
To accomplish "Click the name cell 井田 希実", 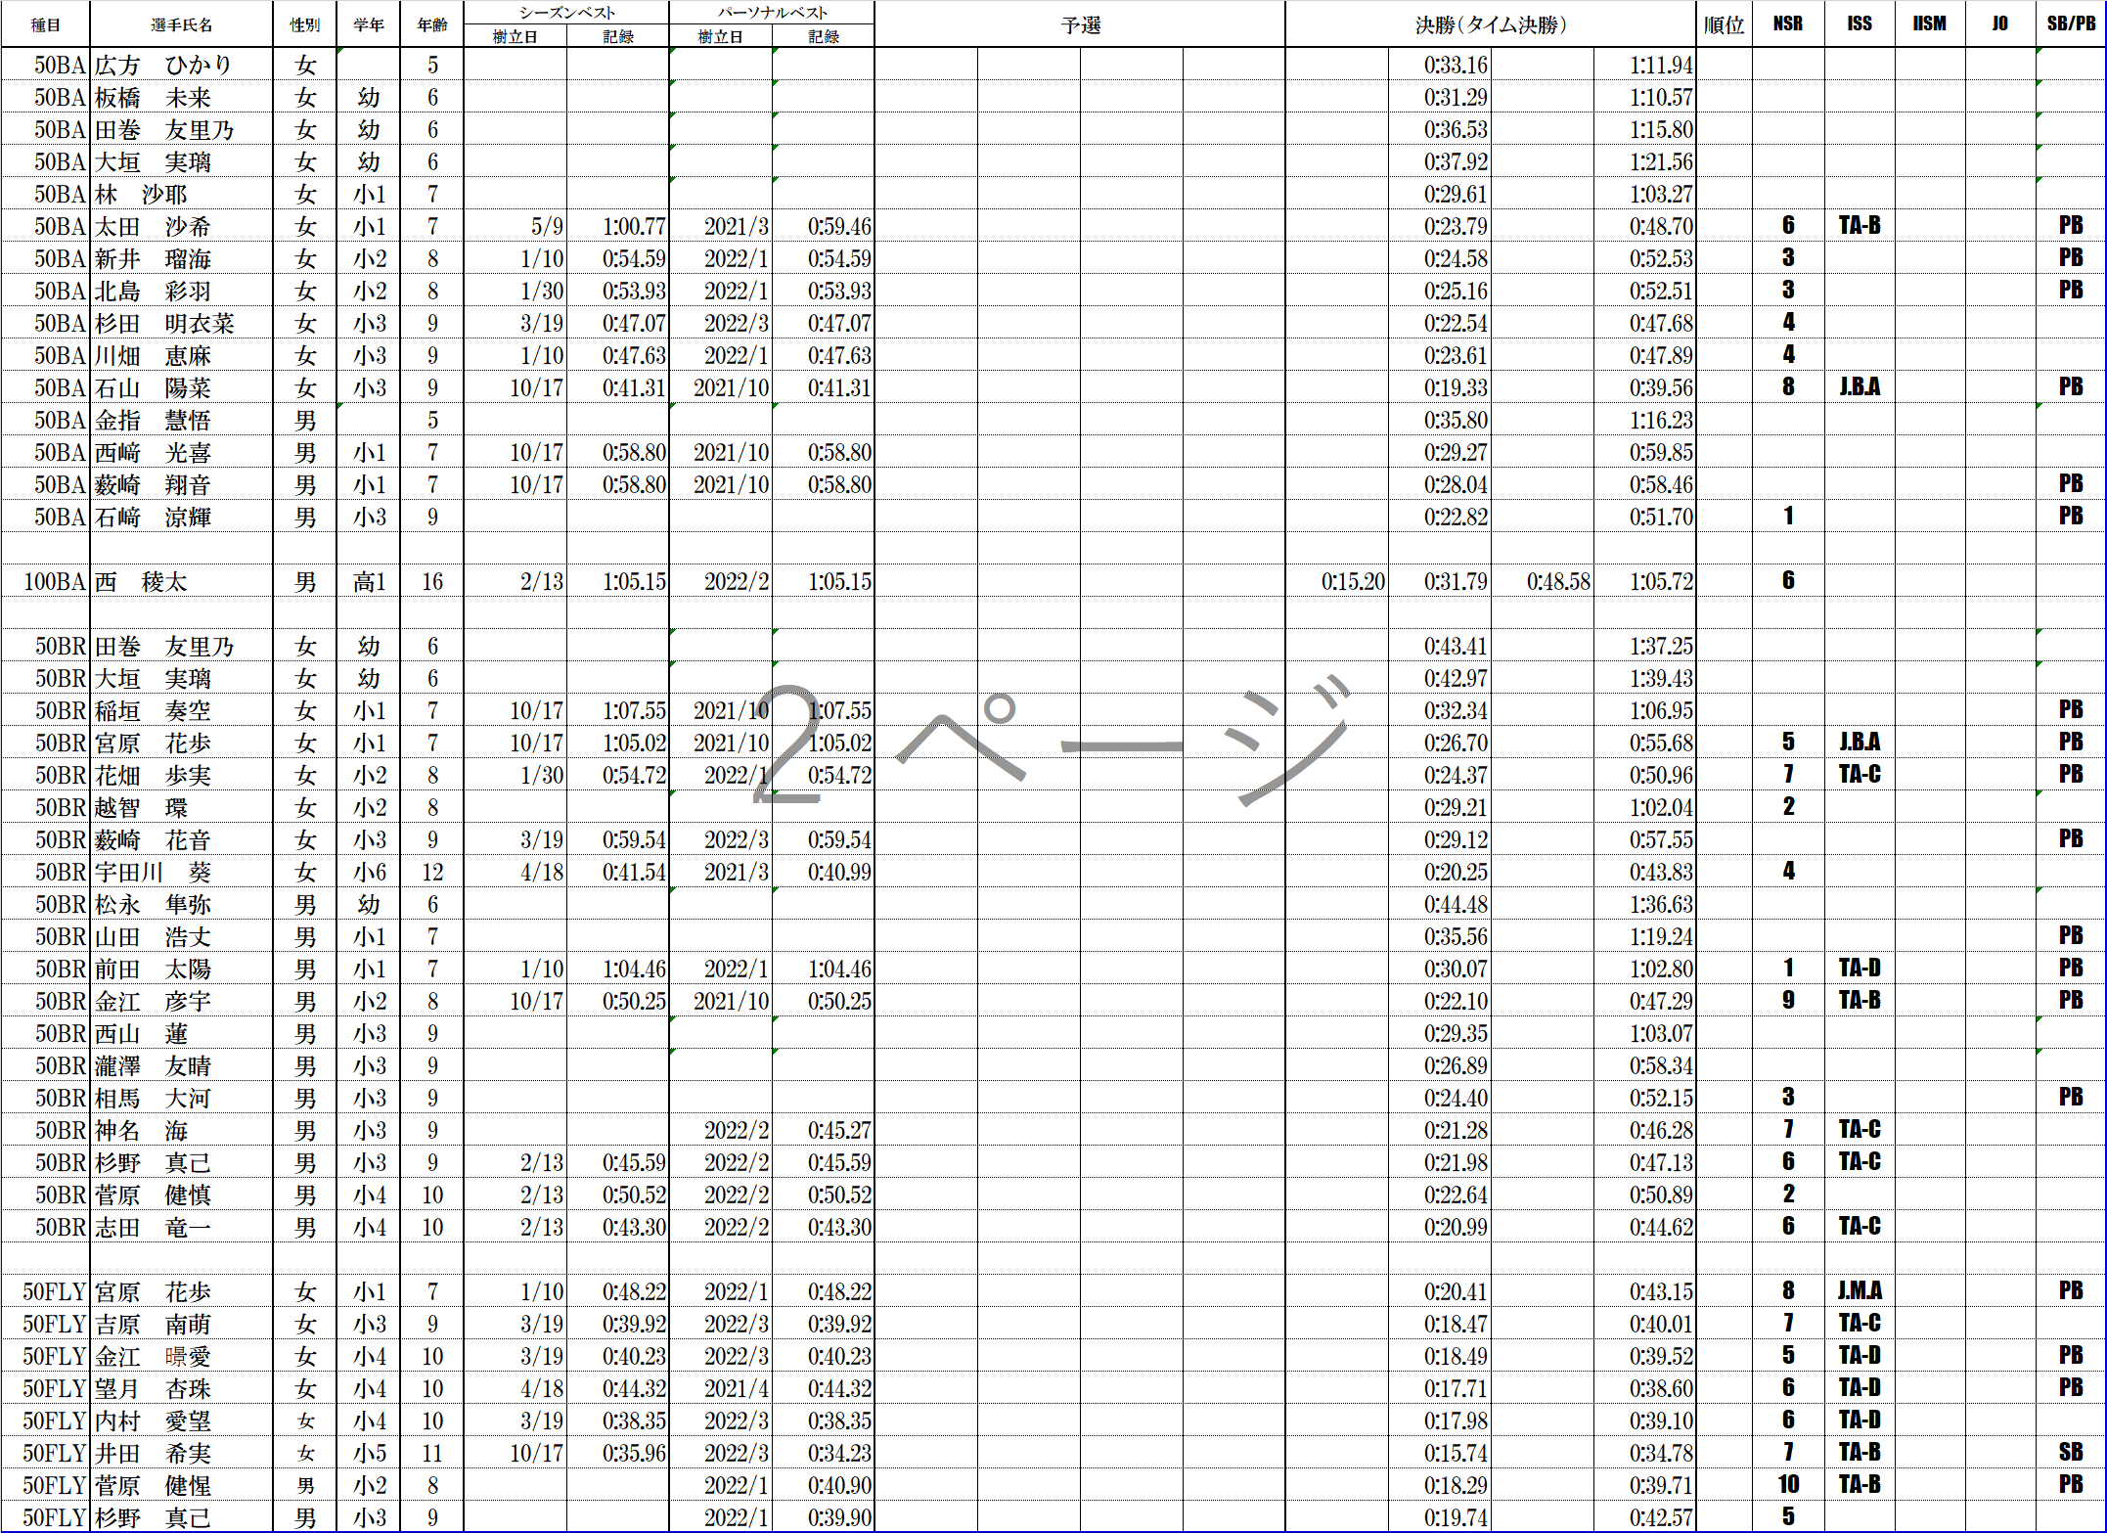I will 181,1453.
